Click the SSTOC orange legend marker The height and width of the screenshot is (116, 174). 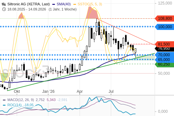click(75, 4)
